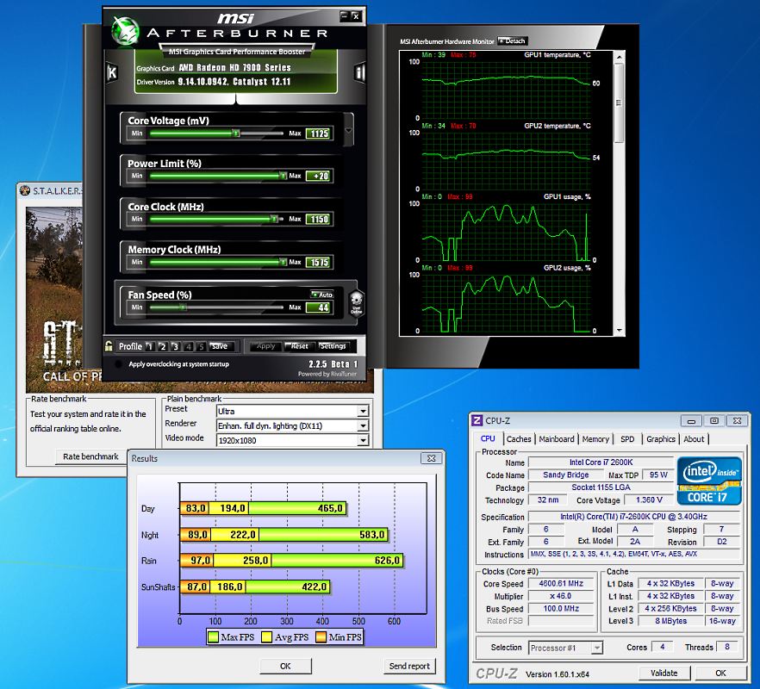
Task: Click the Afterburner dragon logo icon
Action: pos(126,30)
